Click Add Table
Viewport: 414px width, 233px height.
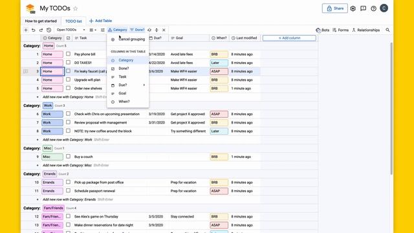point(101,21)
